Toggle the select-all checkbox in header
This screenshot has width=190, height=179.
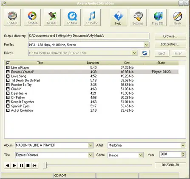[x=8, y=63]
